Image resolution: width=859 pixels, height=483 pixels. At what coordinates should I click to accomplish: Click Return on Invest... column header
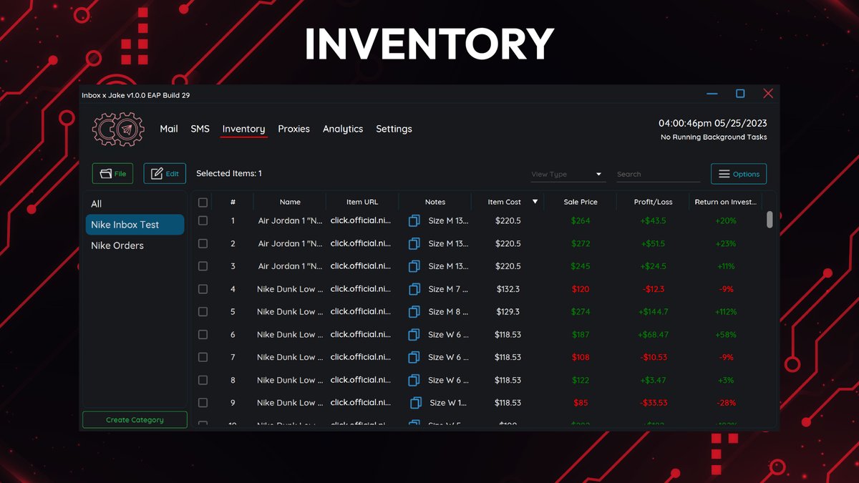pos(725,202)
